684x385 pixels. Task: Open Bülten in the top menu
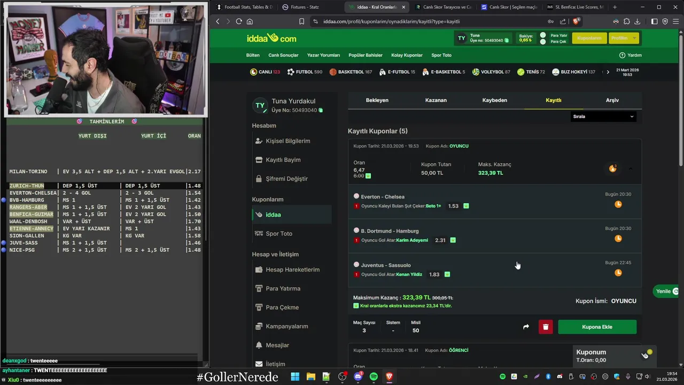pos(253,55)
